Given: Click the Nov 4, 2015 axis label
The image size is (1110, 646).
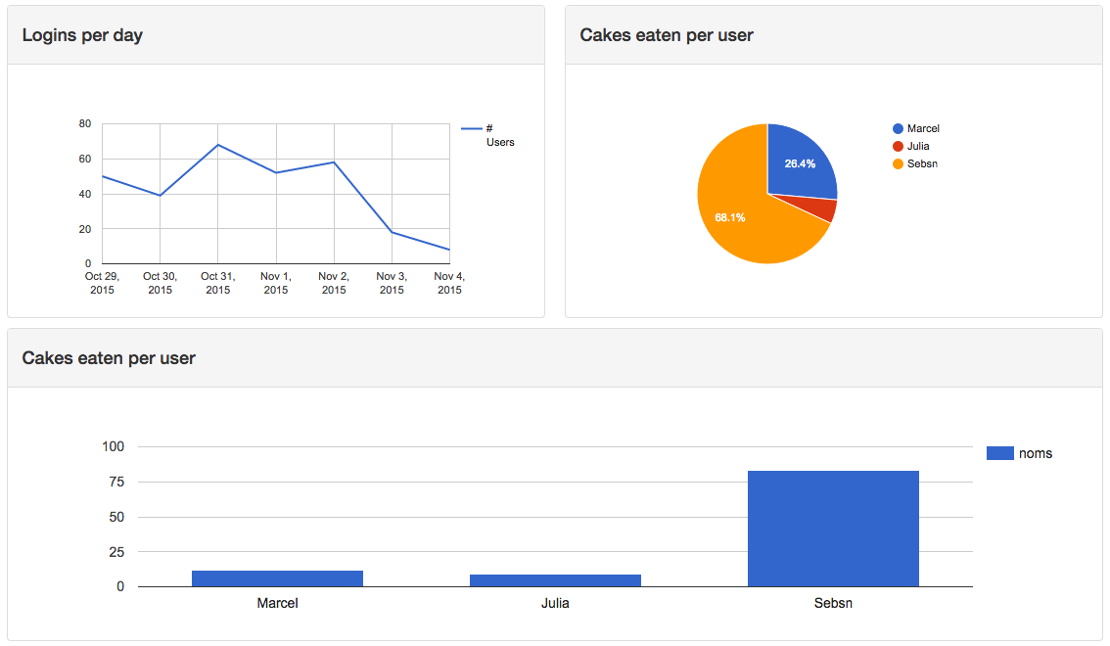Looking at the screenshot, I should point(449,283).
